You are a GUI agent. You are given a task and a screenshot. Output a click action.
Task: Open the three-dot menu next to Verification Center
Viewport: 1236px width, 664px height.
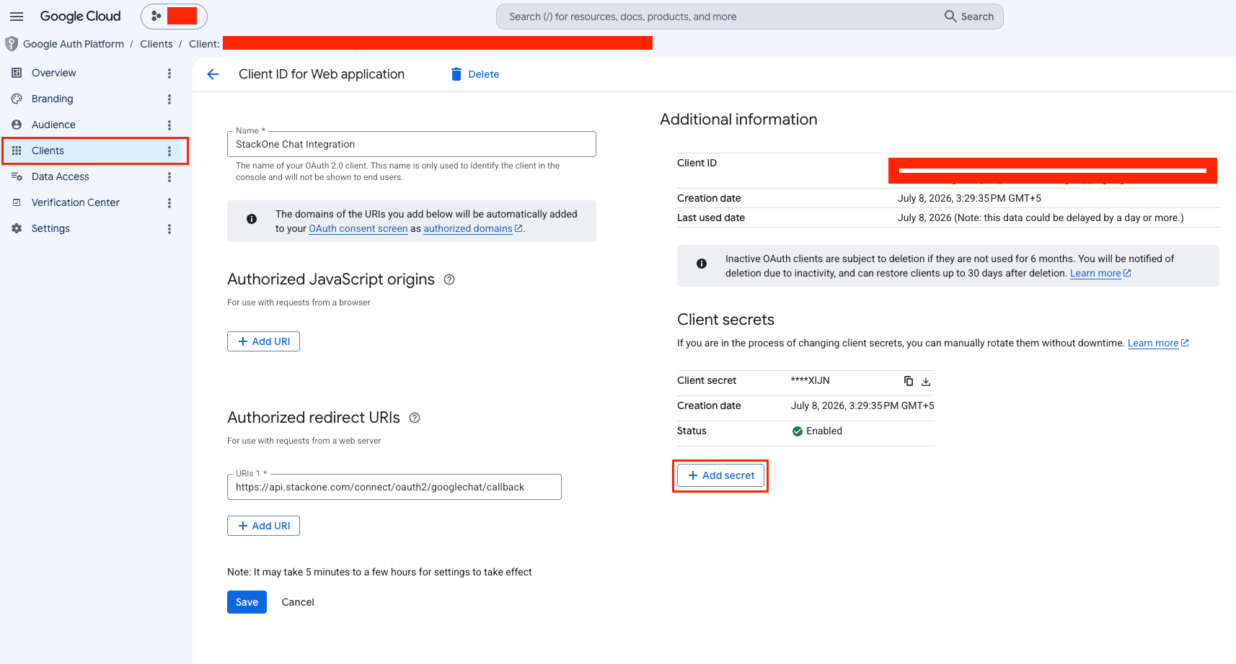tap(169, 203)
